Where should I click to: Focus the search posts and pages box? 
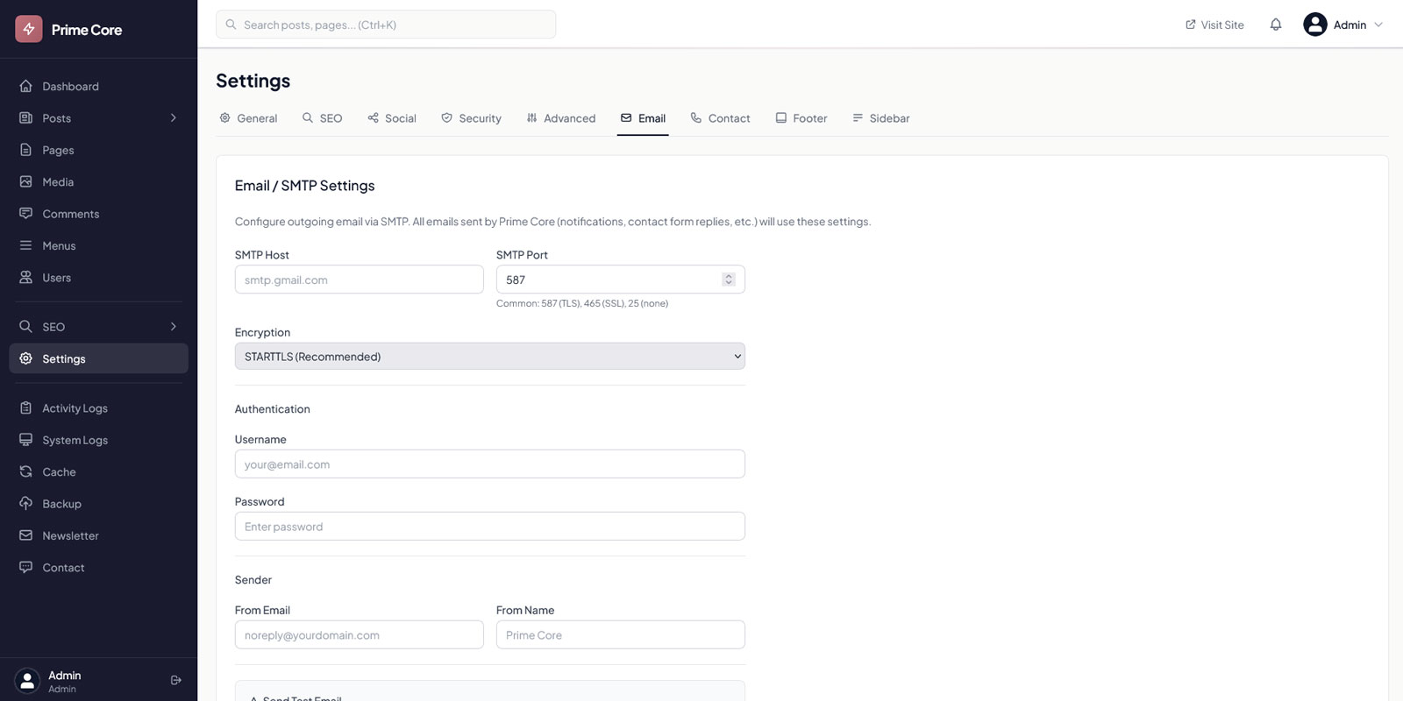386,25
